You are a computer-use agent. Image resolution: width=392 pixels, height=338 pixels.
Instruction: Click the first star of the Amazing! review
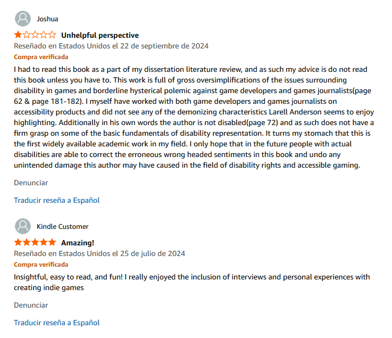coord(18,243)
